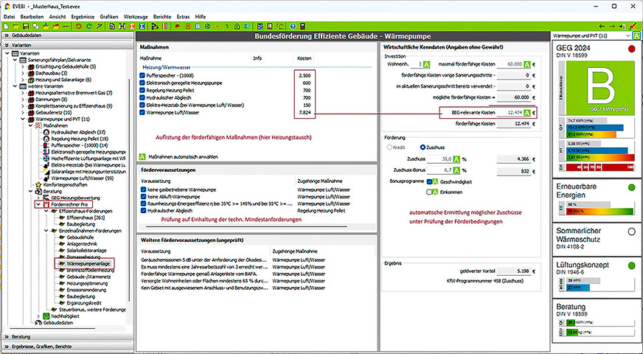Click the Förderrechner Pro calculator tree icon
Image resolution: width=643 pixels, height=354 pixels.
click(46, 204)
